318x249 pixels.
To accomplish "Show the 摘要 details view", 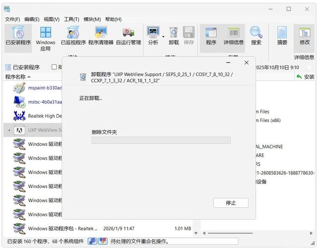I will click(x=282, y=36).
